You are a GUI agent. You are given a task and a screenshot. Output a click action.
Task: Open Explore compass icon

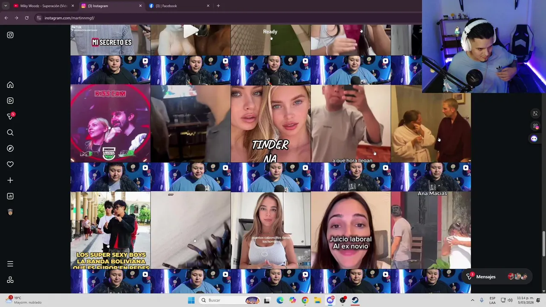coord(10,148)
